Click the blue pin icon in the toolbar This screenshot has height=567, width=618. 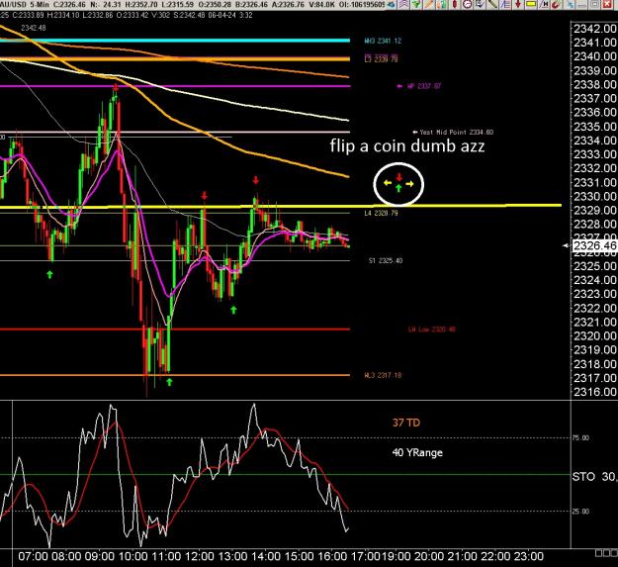click(x=571, y=4)
